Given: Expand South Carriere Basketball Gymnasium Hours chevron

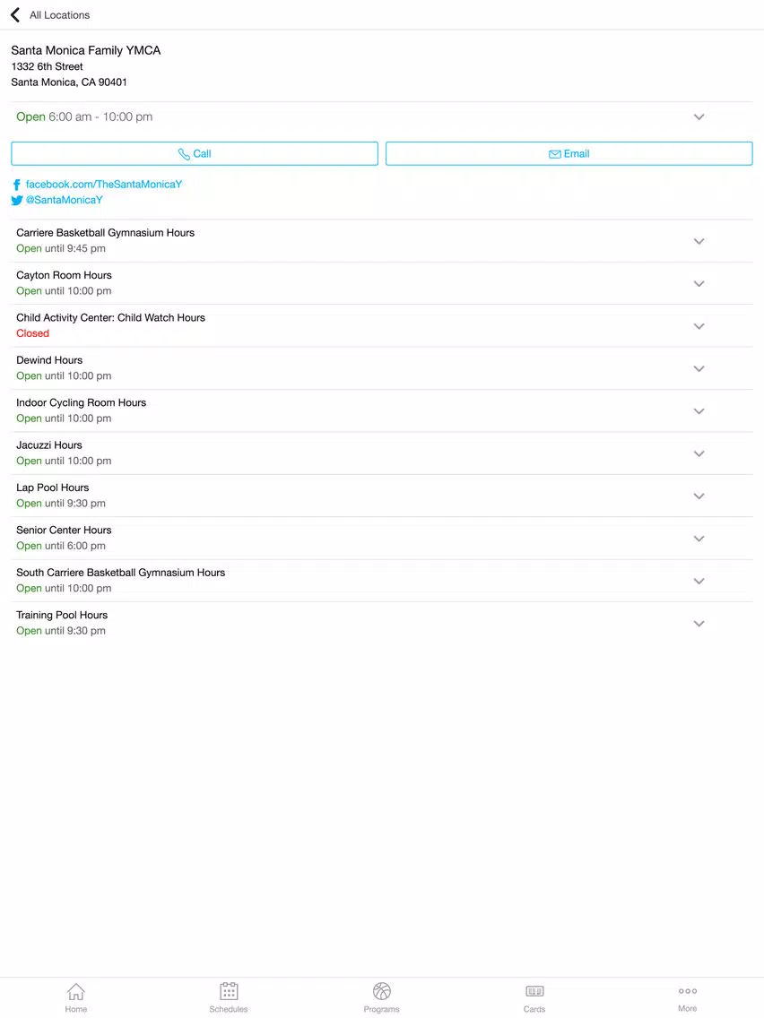Looking at the screenshot, I should (x=699, y=582).
